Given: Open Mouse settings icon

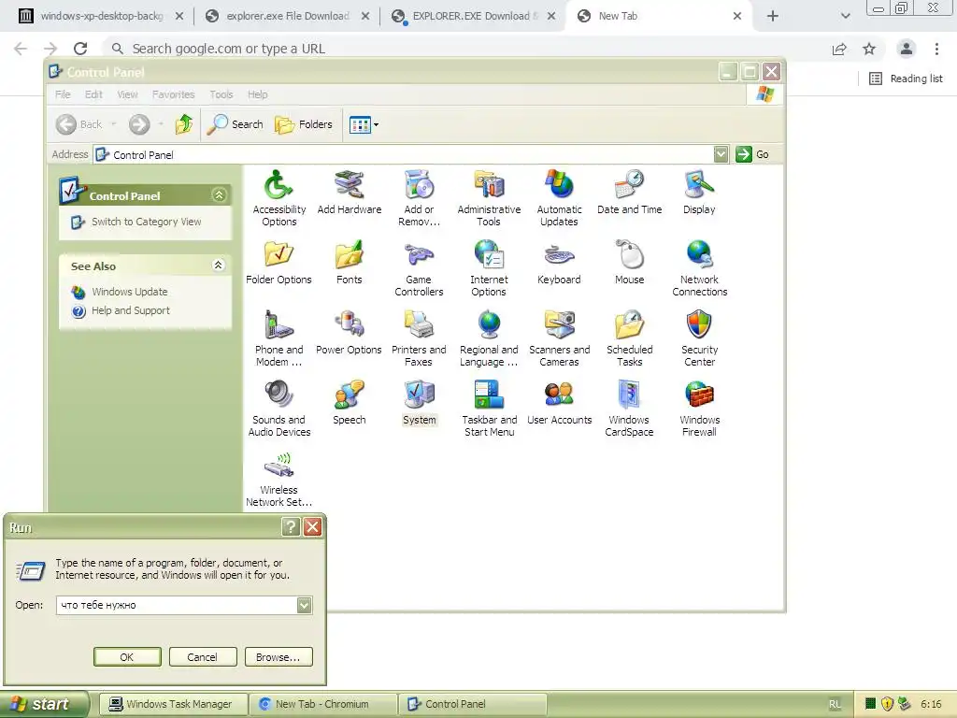Looking at the screenshot, I should 629,263.
